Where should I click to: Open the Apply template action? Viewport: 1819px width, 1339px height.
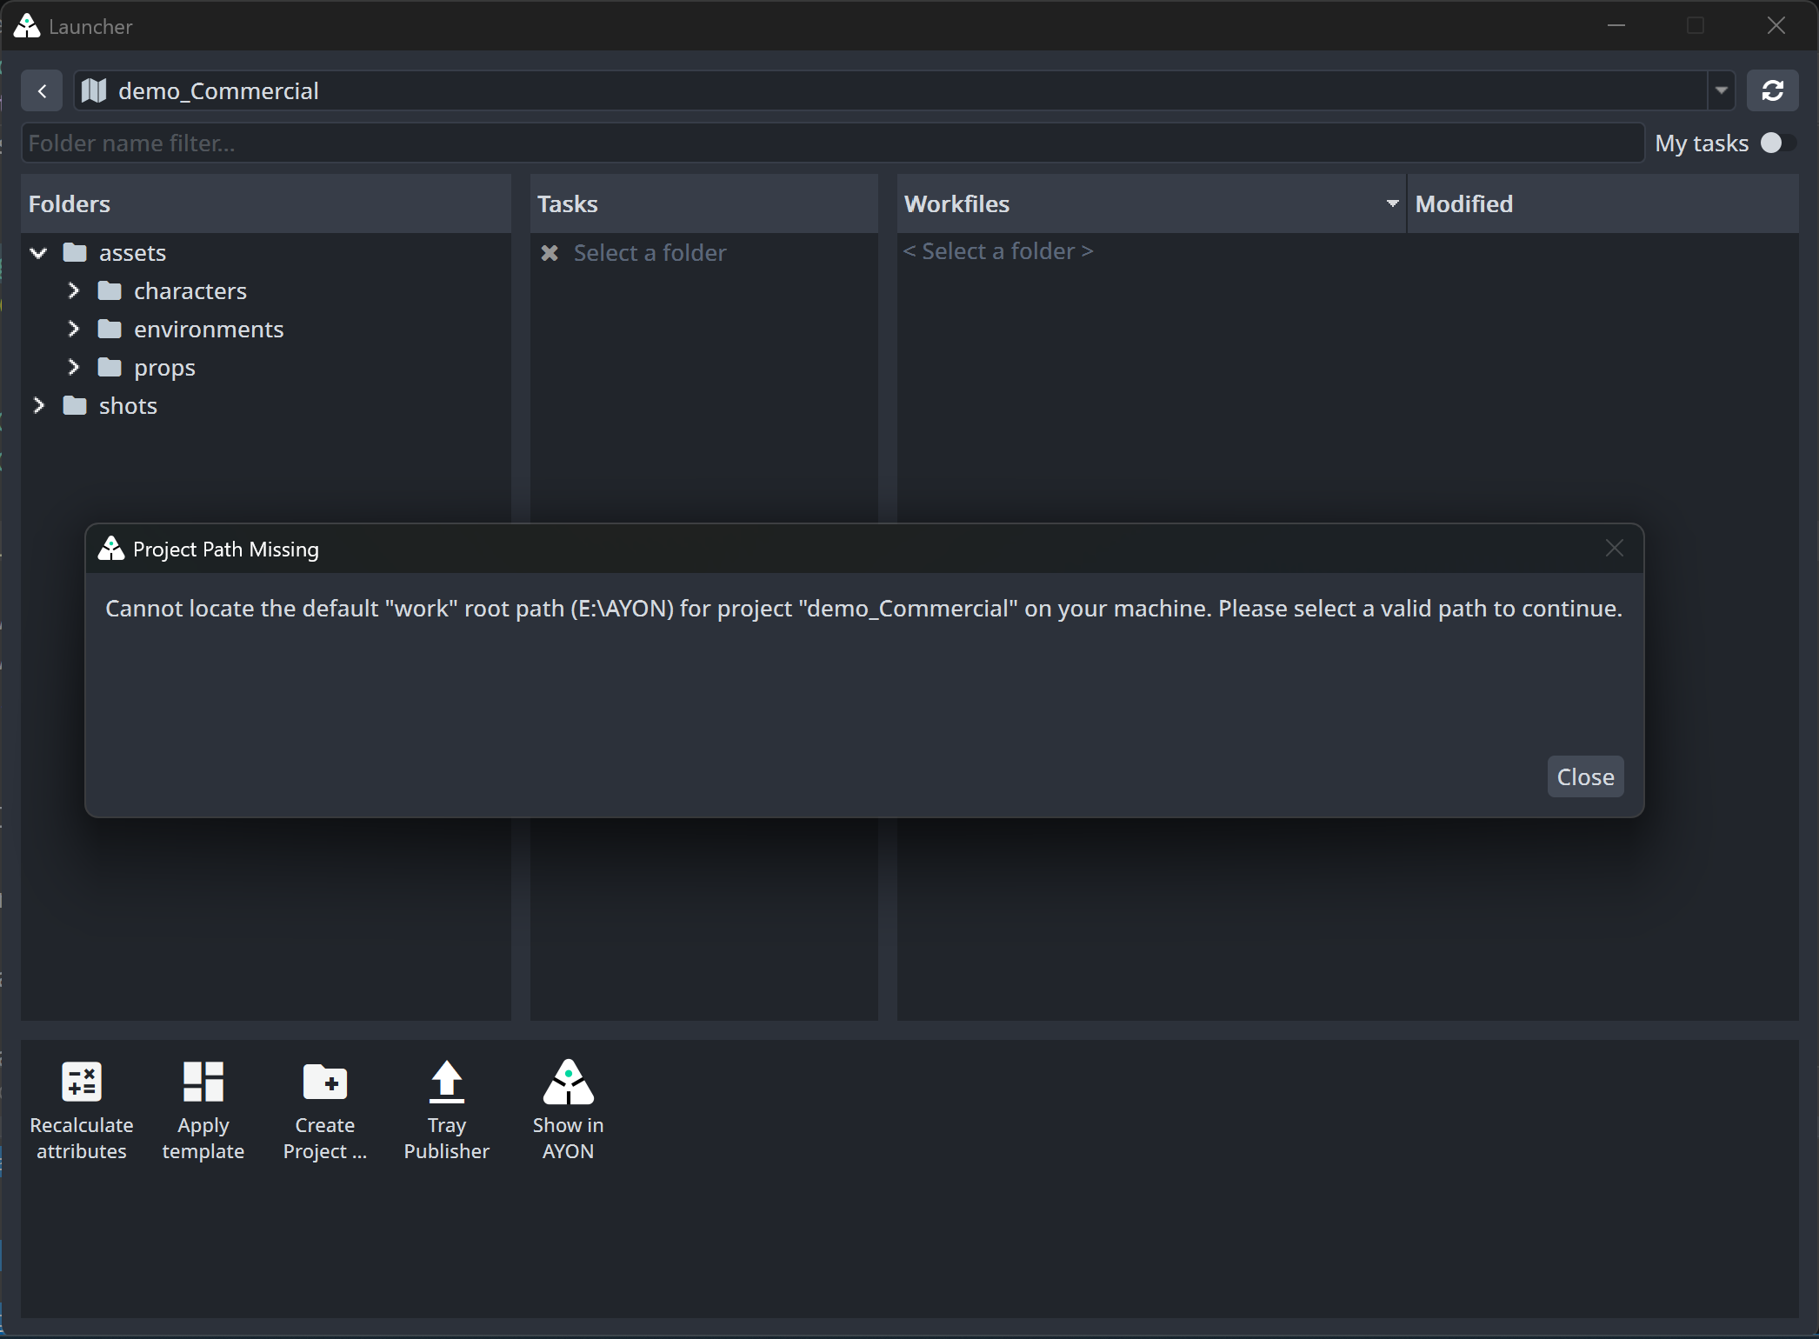coord(203,1110)
